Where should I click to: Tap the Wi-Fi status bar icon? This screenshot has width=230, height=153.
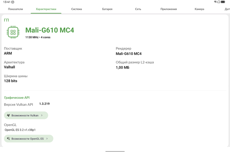point(215,2)
